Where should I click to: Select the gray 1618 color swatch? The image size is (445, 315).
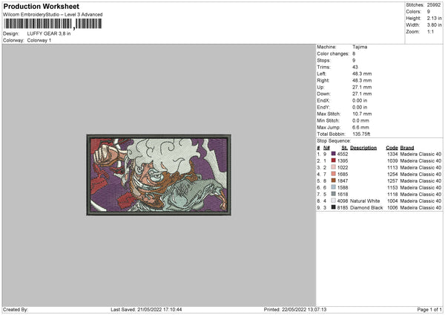click(x=334, y=194)
